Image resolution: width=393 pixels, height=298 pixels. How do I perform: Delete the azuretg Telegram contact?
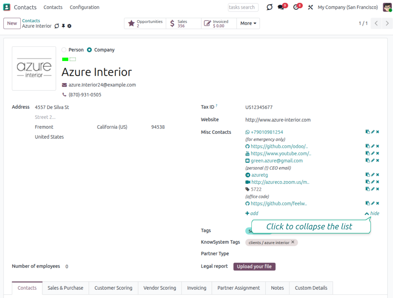point(378,175)
